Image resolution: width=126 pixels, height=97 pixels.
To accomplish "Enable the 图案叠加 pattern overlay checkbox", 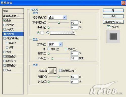I will tap(5, 65).
